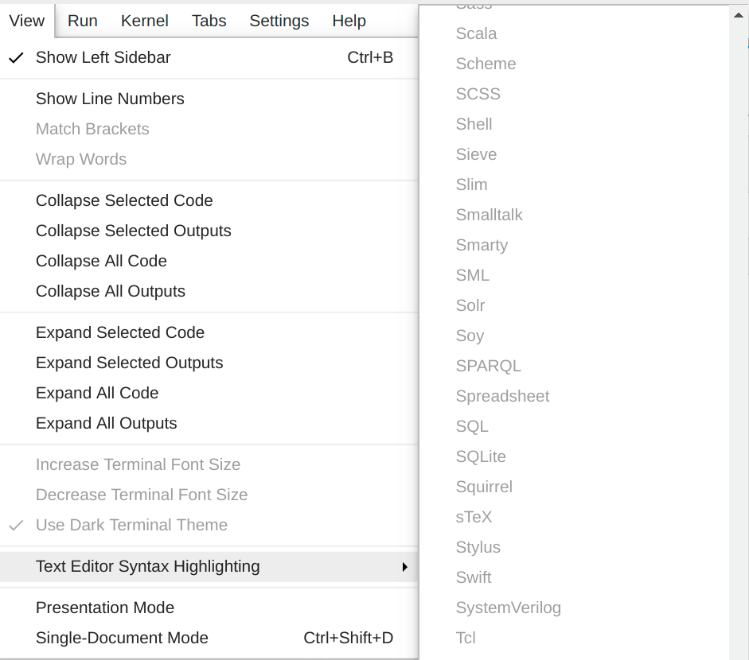Enable Show Line Numbers
This screenshot has width=749, height=660.
coord(109,99)
